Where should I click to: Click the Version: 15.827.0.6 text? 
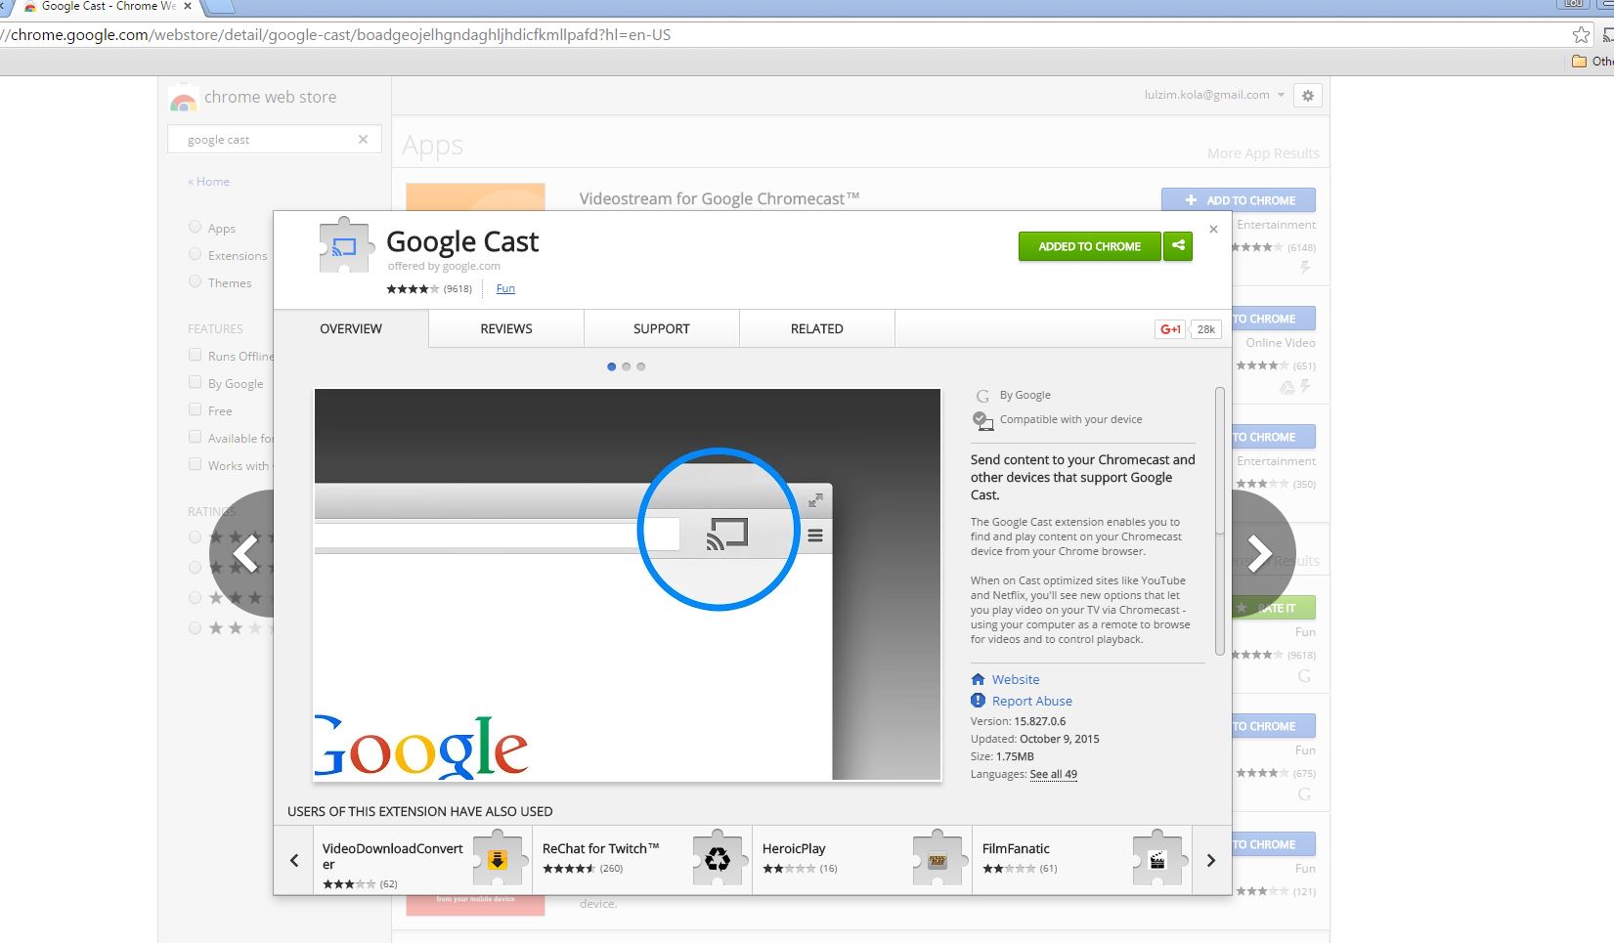click(x=1018, y=721)
